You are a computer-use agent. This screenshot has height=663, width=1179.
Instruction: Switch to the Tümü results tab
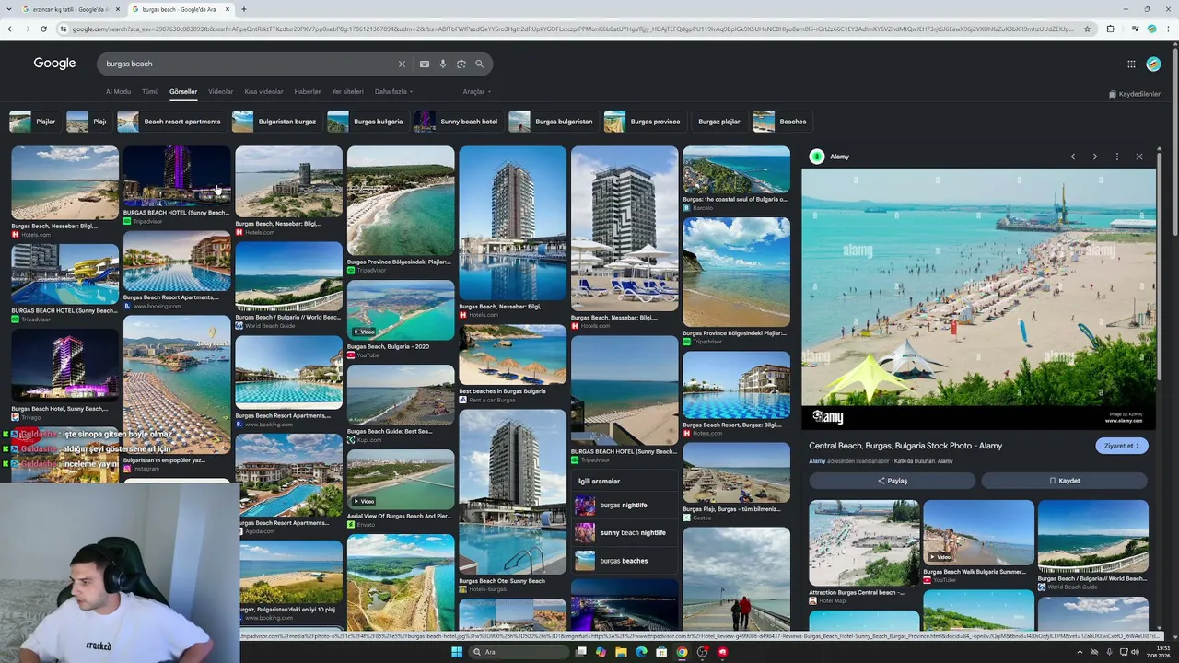[x=150, y=92]
